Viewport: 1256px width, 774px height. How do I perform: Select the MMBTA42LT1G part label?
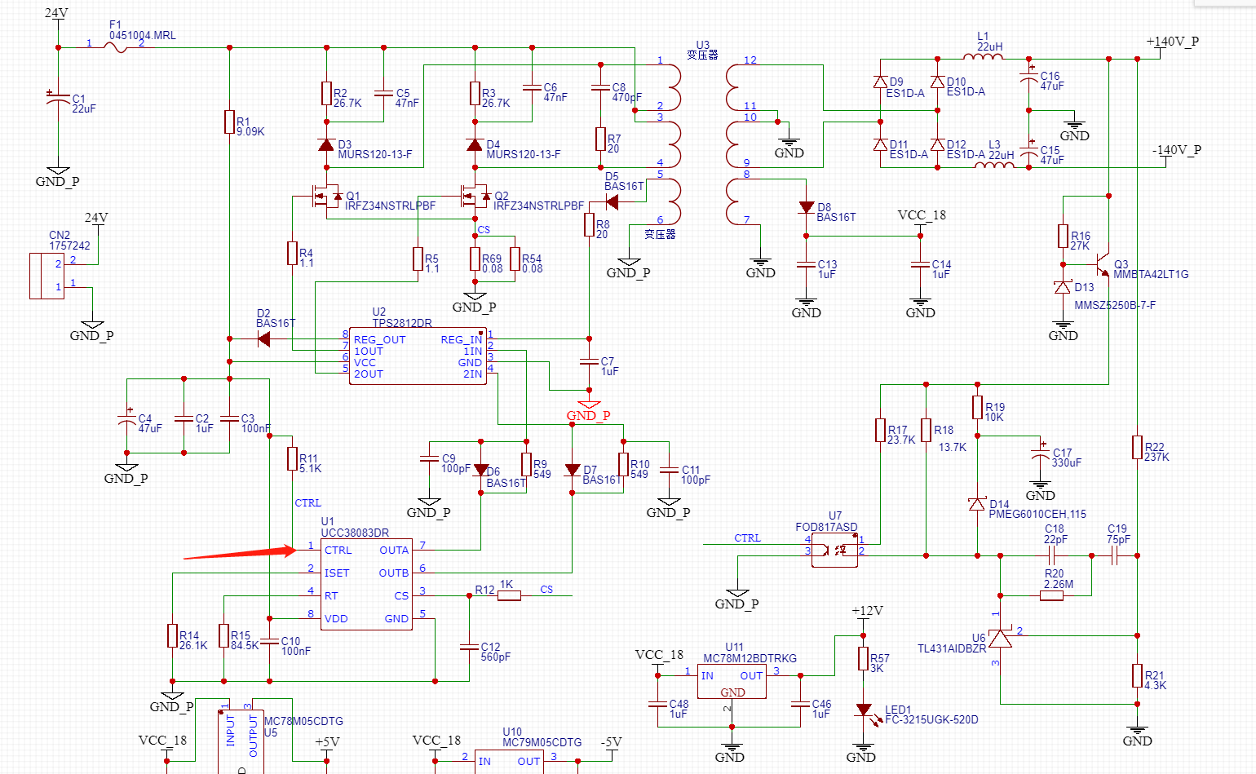click(x=1151, y=274)
